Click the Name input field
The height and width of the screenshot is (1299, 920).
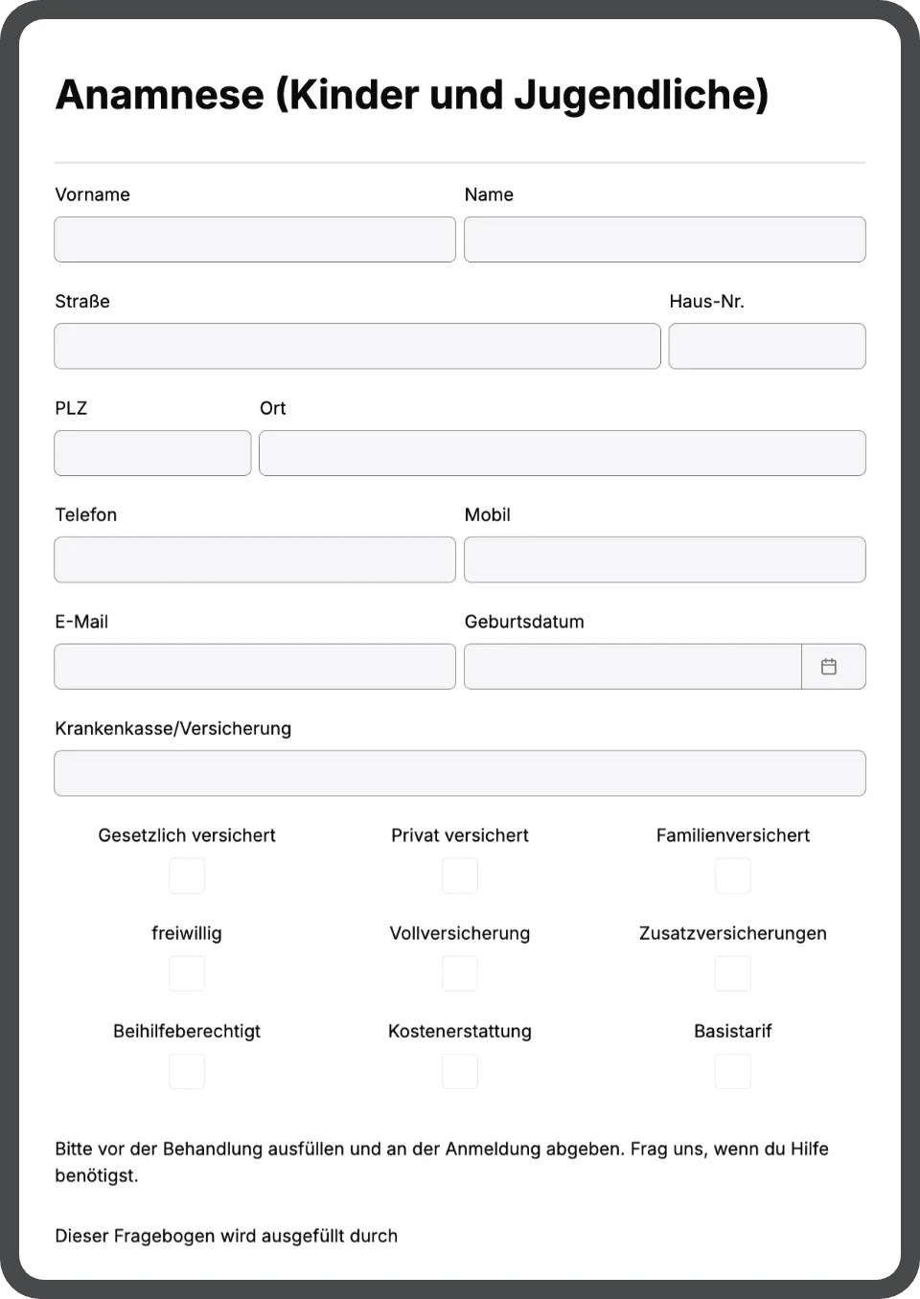coord(664,239)
